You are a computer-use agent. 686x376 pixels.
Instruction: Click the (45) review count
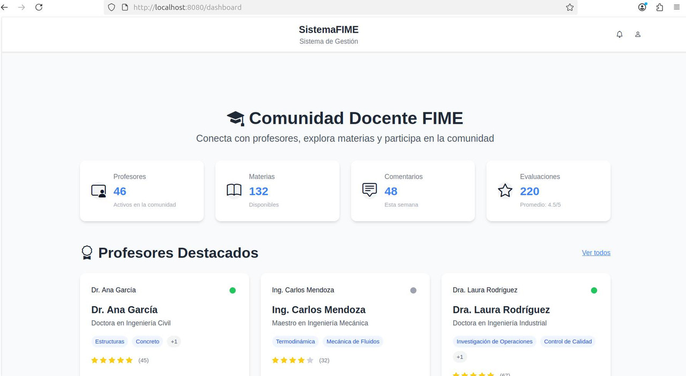point(144,360)
